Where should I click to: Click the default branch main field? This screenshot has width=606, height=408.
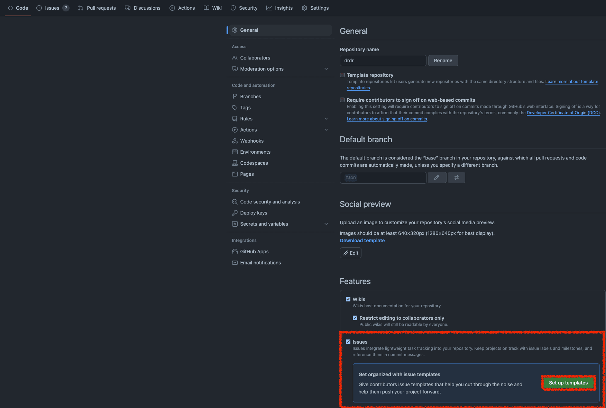[x=383, y=178]
